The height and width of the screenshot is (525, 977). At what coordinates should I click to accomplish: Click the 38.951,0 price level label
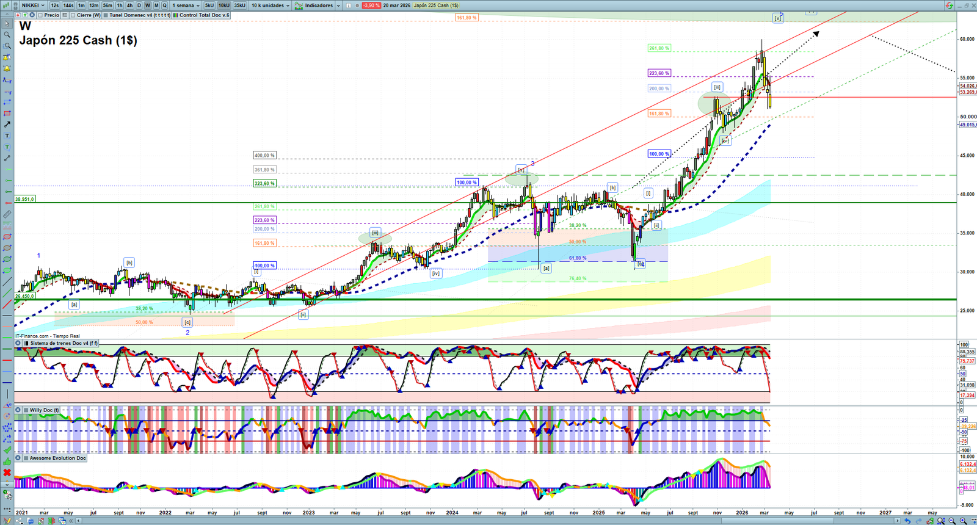[25, 199]
